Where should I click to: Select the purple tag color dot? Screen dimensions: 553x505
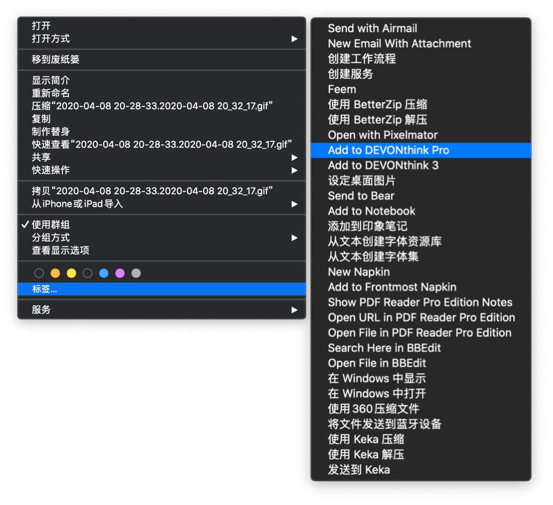pyautogui.click(x=120, y=273)
